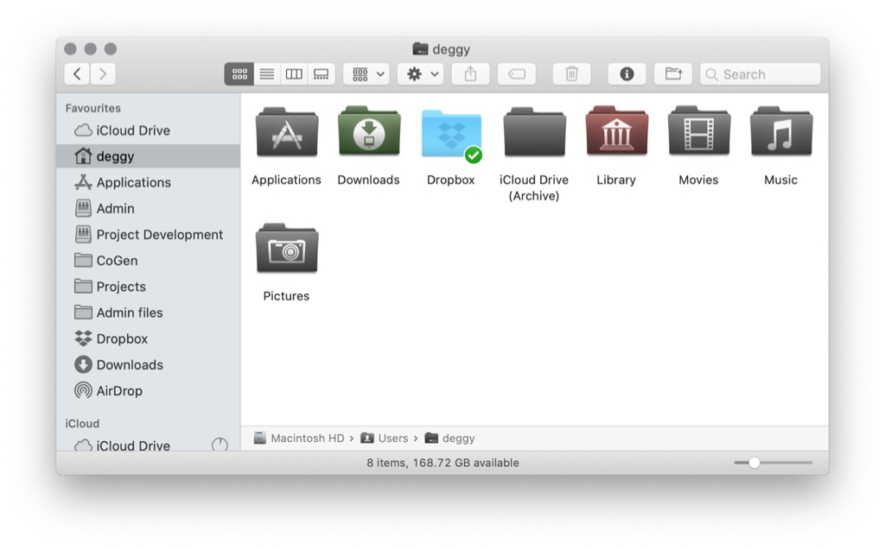Open iCloud Drive under Favourites
Viewport: 885px width, 549px height.
coord(149,130)
